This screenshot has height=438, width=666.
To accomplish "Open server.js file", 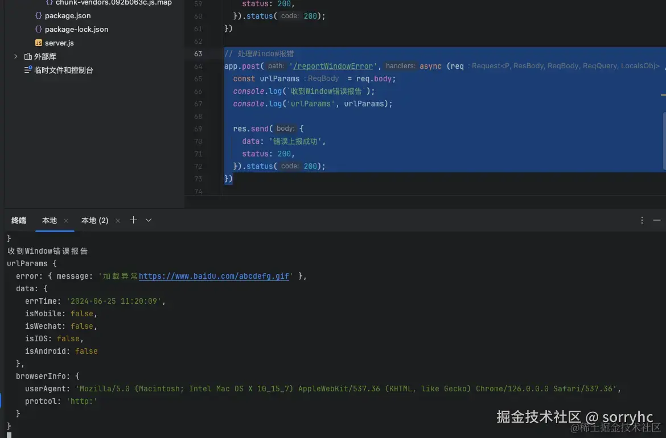I will click(x=59, y=43).
